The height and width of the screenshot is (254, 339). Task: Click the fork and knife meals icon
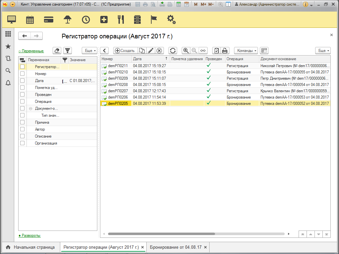point(121,20)
